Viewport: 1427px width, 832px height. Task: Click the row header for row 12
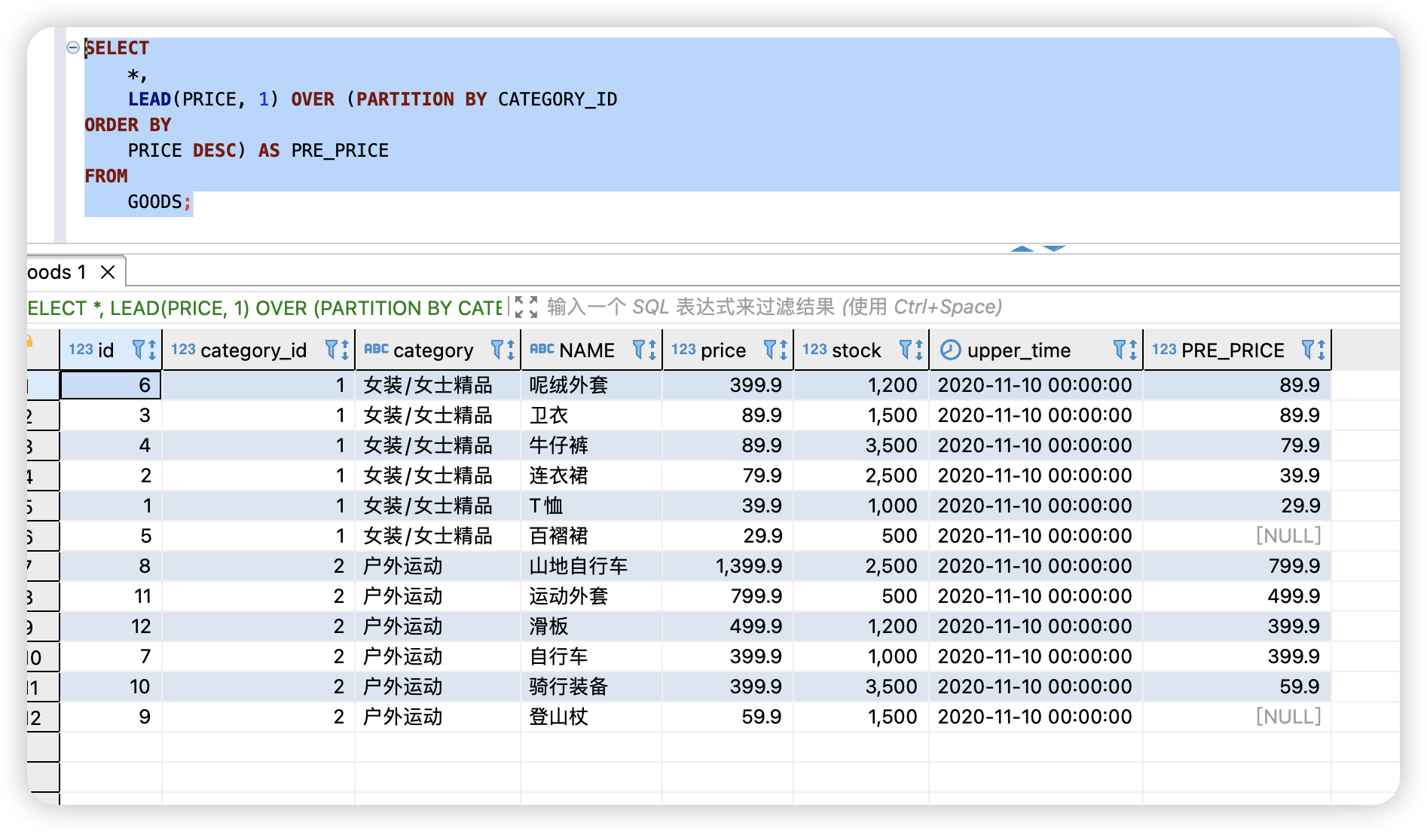[x=43, y=717]
